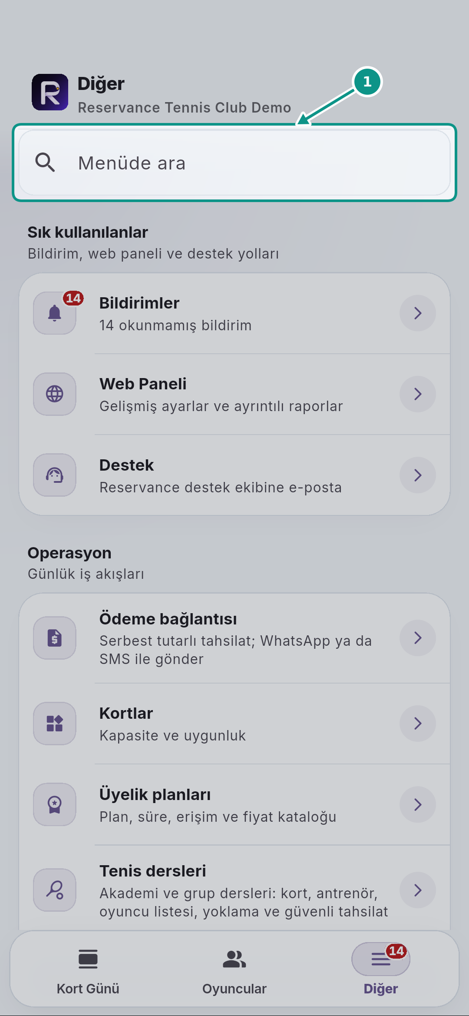The image size is (469, 1016).
Task: Open the Ödeme bağlantısı entry title
Action: tap(168, 619)
